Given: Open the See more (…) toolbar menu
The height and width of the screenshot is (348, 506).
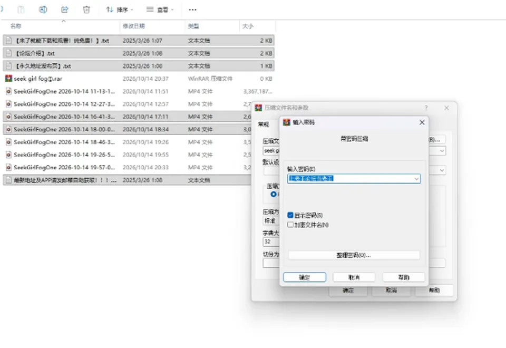Looking at the screenshot, I should pos(193,9).
